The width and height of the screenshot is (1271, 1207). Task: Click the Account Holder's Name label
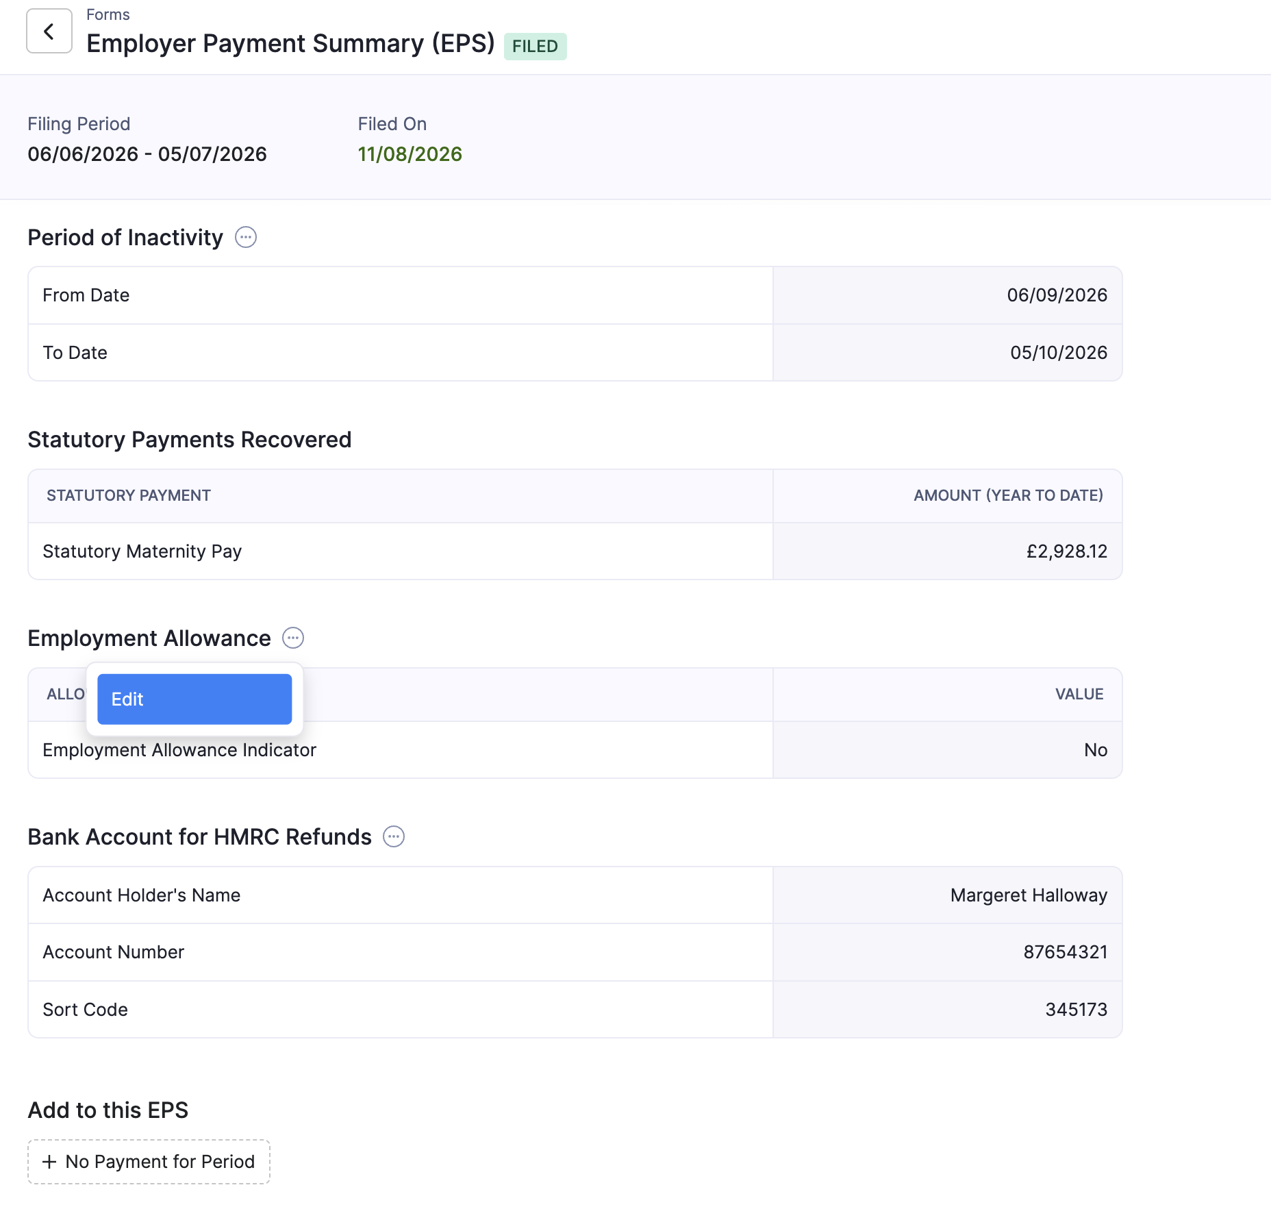coord(142,895)
